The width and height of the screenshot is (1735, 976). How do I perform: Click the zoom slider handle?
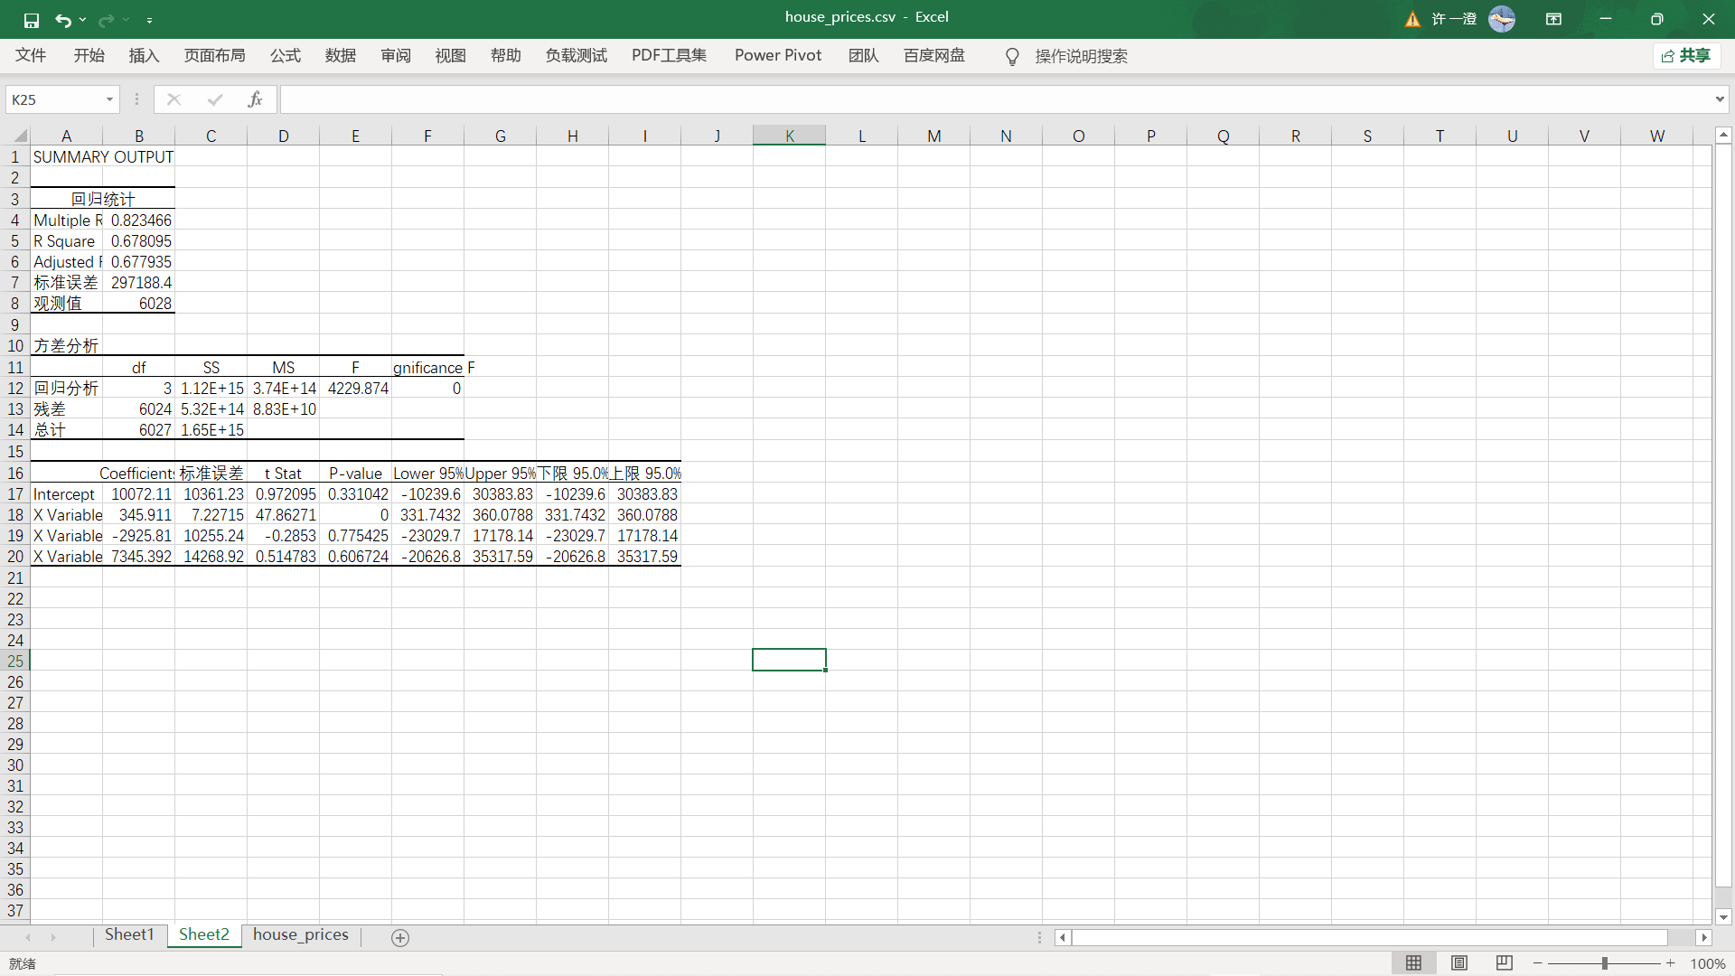[x=1604, y=963]
